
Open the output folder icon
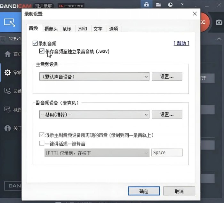(x=158, y=4)
